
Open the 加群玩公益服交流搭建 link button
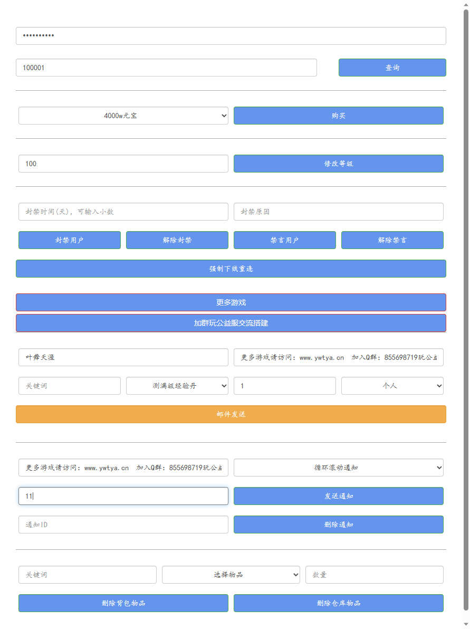coord(231,323)
